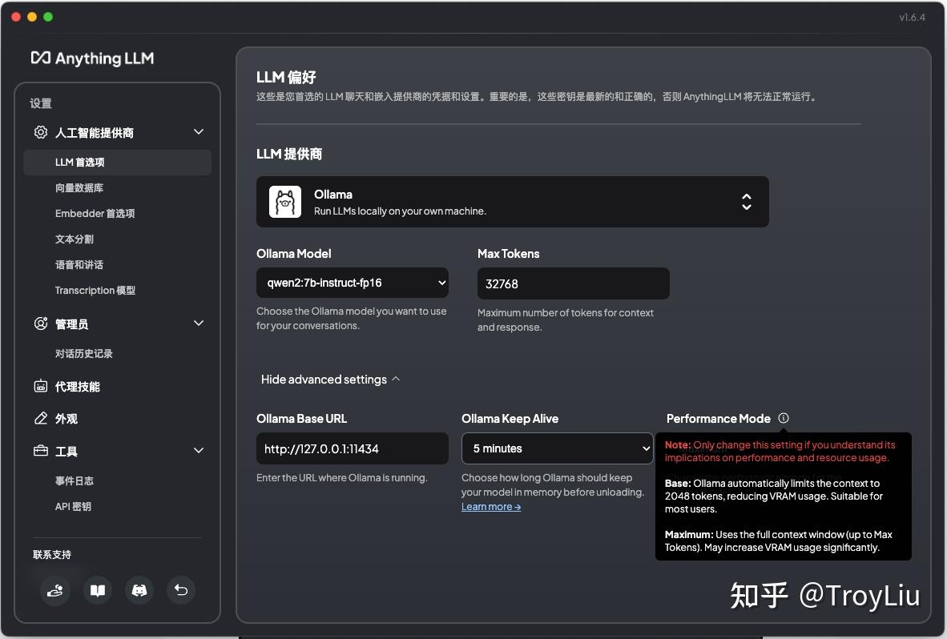The image size is (947, 639).
Task: Click the Ollama llama logo
Action: pyautogui.click(x=285, y=202)
